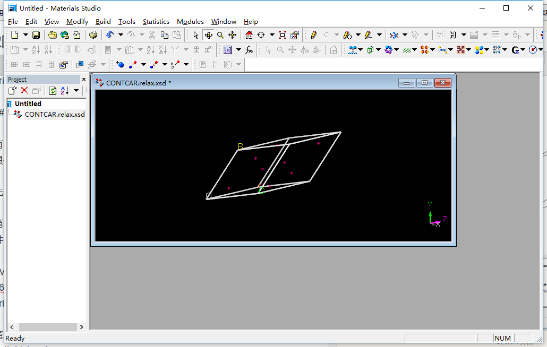The width and height of the screenshot is (547, 347).
Task: Expand the New document dropdown arrow
Action: click(x=25, y=35)
